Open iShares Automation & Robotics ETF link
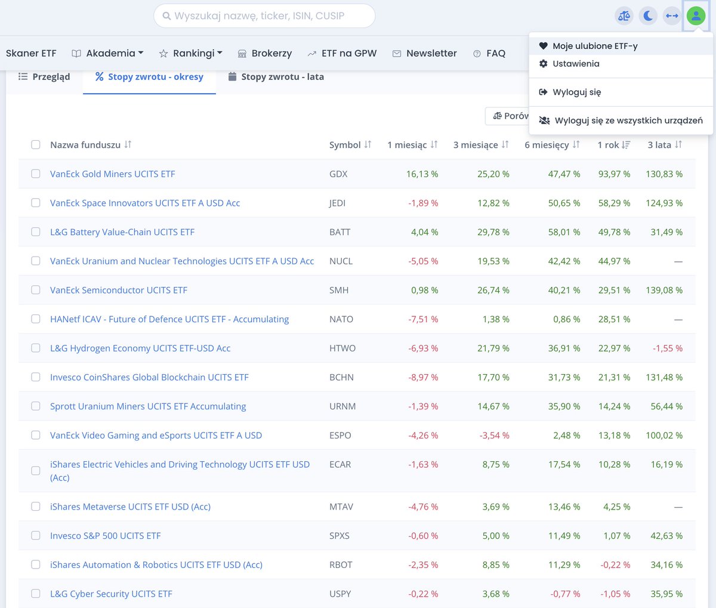 [156, 564]
